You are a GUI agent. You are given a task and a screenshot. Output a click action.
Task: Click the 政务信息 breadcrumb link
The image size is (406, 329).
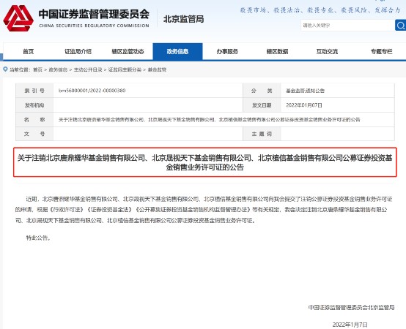pos(58,69)
